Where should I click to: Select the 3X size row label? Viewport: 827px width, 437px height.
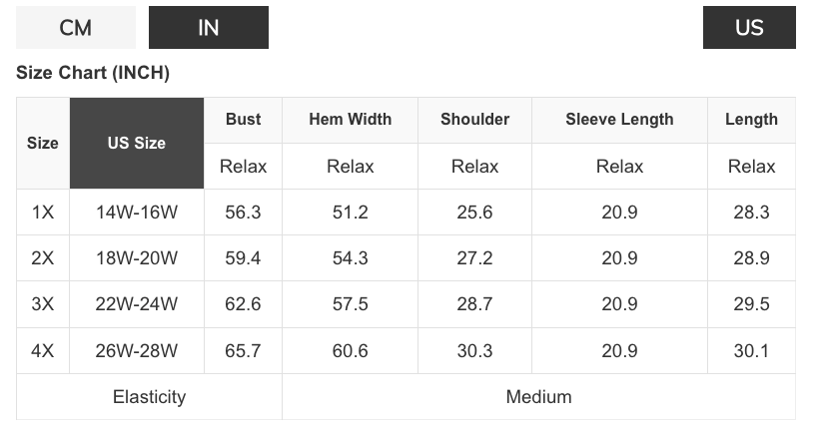[43, 304]
